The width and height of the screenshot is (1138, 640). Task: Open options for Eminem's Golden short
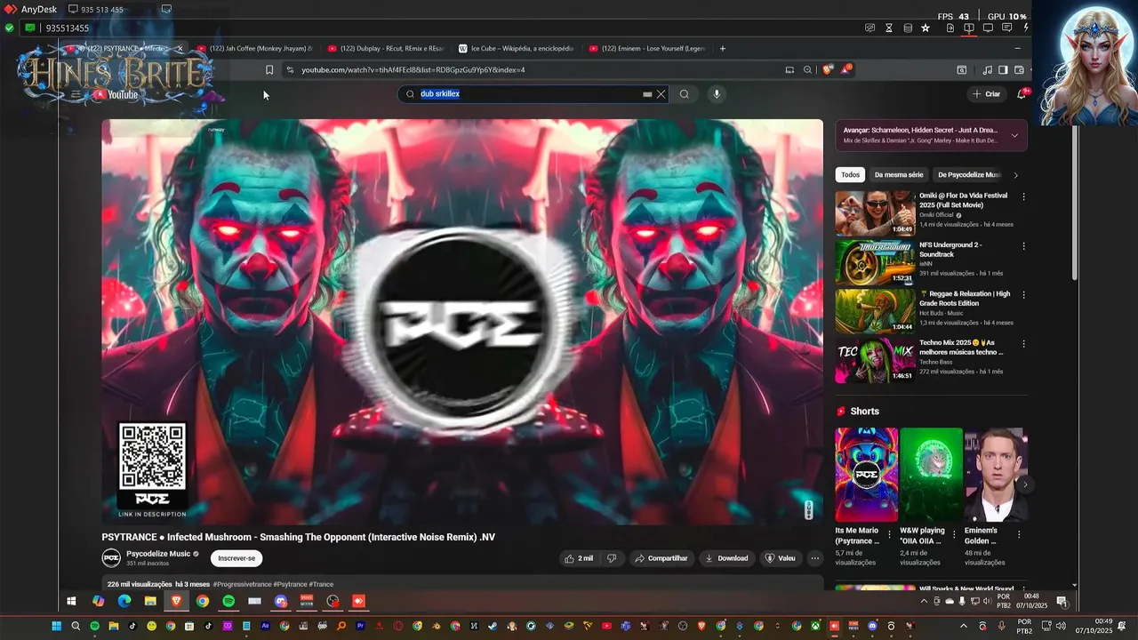pyautogui.click(x=1019, y=535)
